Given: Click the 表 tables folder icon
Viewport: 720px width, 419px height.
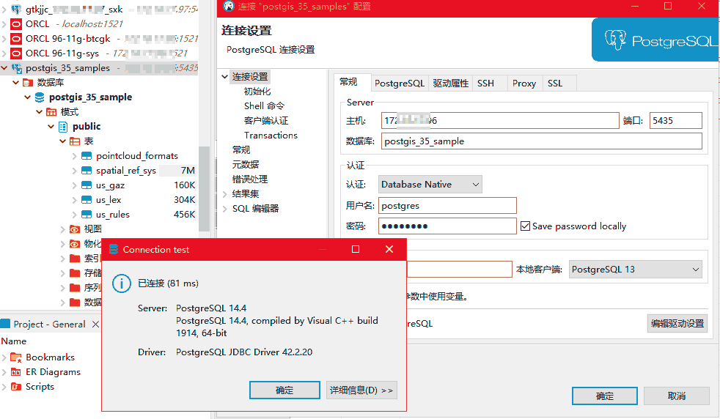Looking at the screenshot, I should (x=75, y=141).
